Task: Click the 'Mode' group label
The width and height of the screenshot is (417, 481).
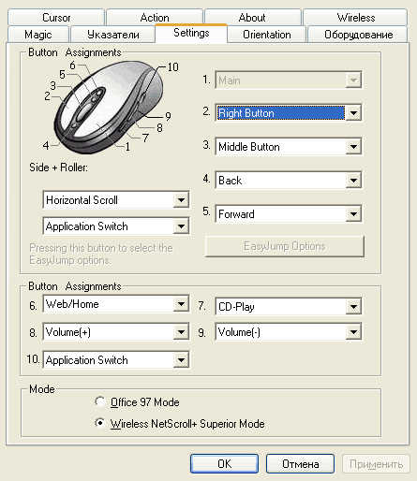Action: [42, 389]
